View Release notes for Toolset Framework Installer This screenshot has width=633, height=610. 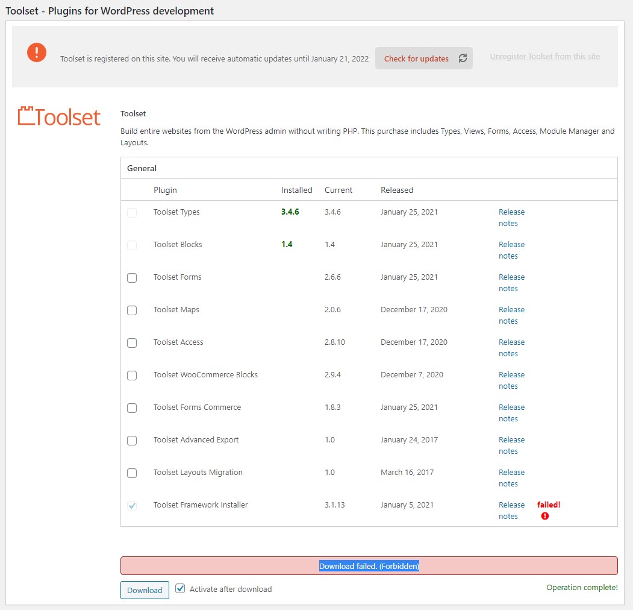pos(511,511)
